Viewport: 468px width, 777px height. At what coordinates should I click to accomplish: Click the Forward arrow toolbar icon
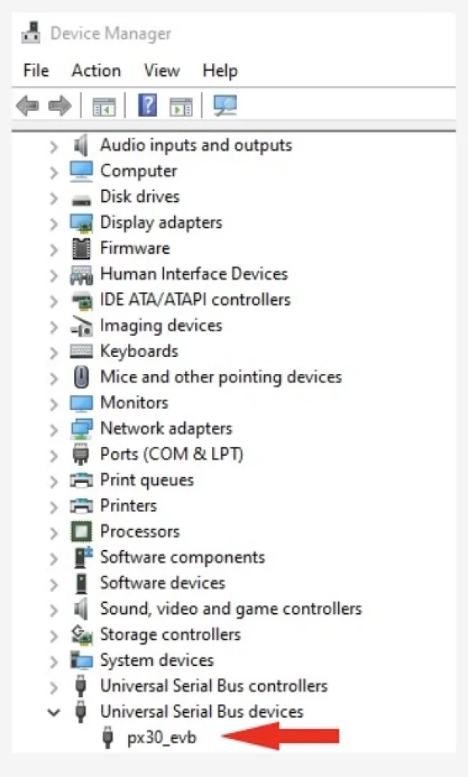(x=60, y=107)
